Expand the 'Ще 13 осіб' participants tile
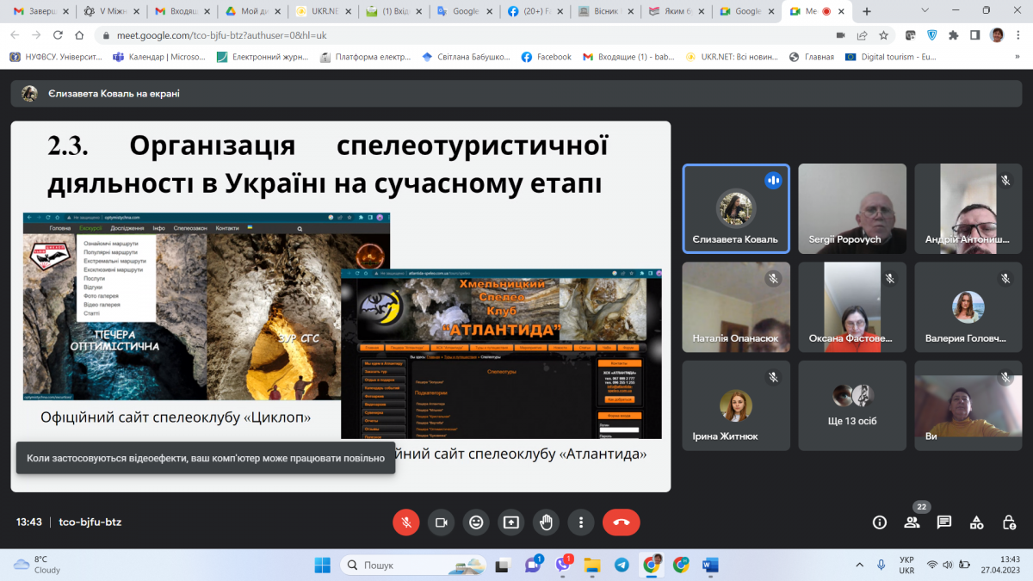Viewport: 1033px width, 581px height. pyautogui.click(x=852, y=405)
